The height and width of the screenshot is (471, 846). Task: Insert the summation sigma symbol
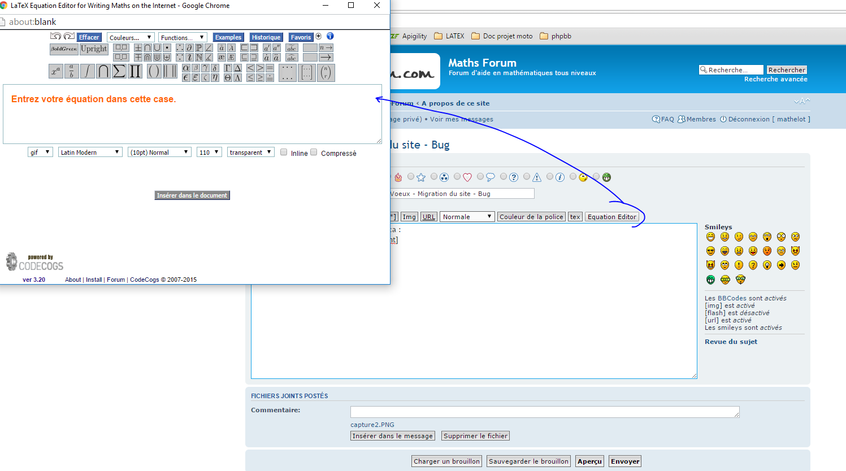click(119, 71)
